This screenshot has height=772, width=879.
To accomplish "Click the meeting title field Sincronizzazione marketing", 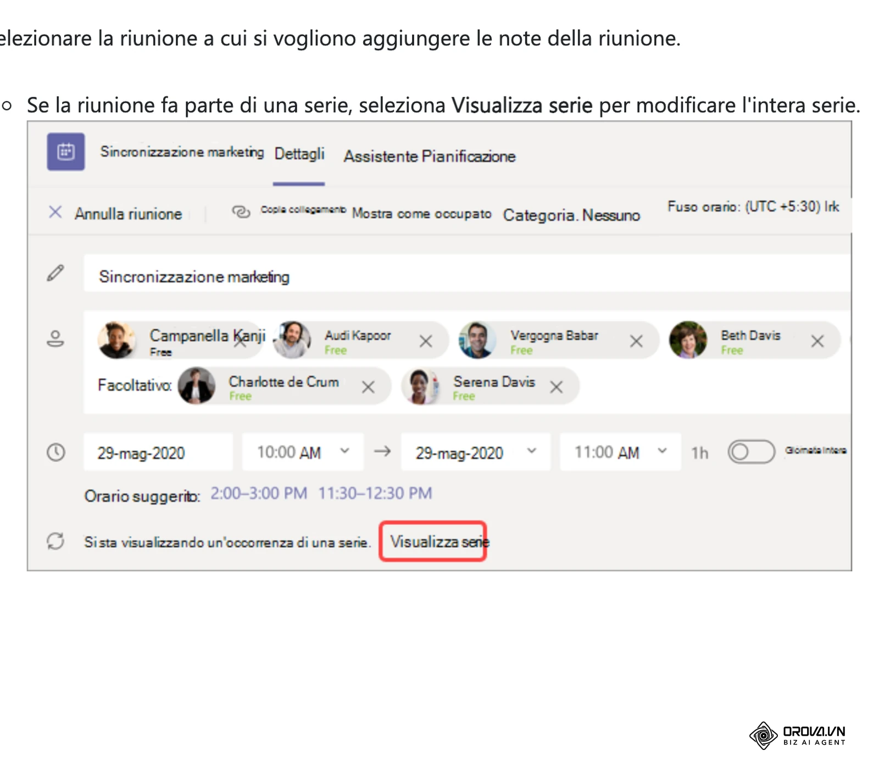I will [x=467, y=273].
